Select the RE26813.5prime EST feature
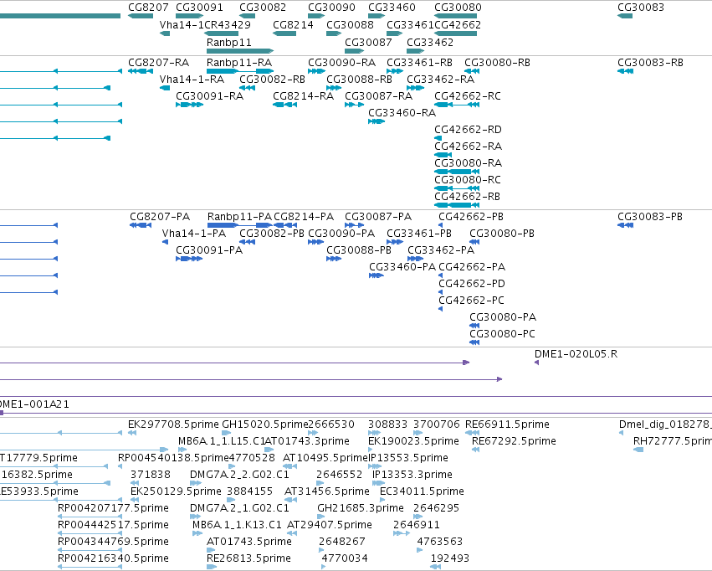The image size is (712, 571). 212,567
